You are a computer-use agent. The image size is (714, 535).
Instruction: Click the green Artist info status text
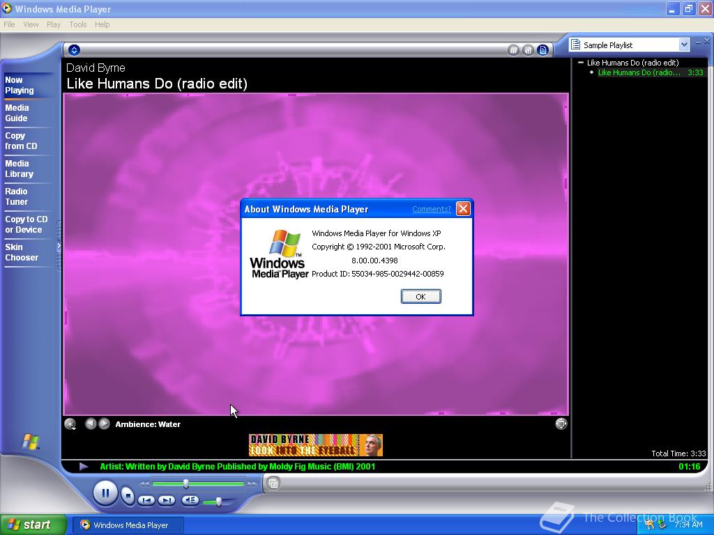pyautogui.click(x=238, y=466)
